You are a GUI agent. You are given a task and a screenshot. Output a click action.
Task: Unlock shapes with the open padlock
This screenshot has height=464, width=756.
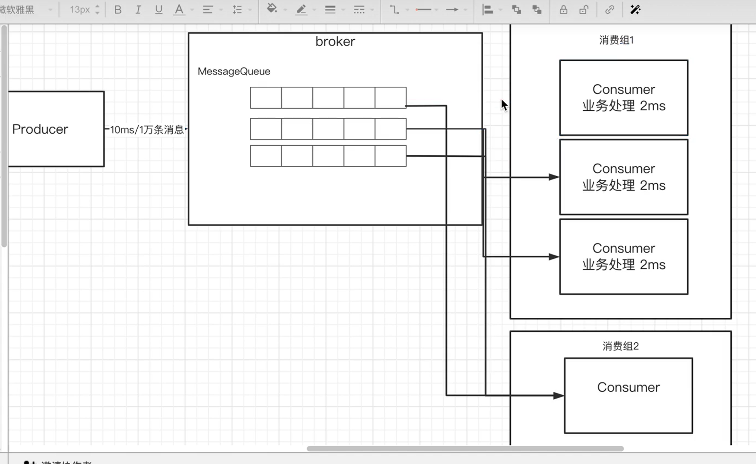(x=584, y=10)
